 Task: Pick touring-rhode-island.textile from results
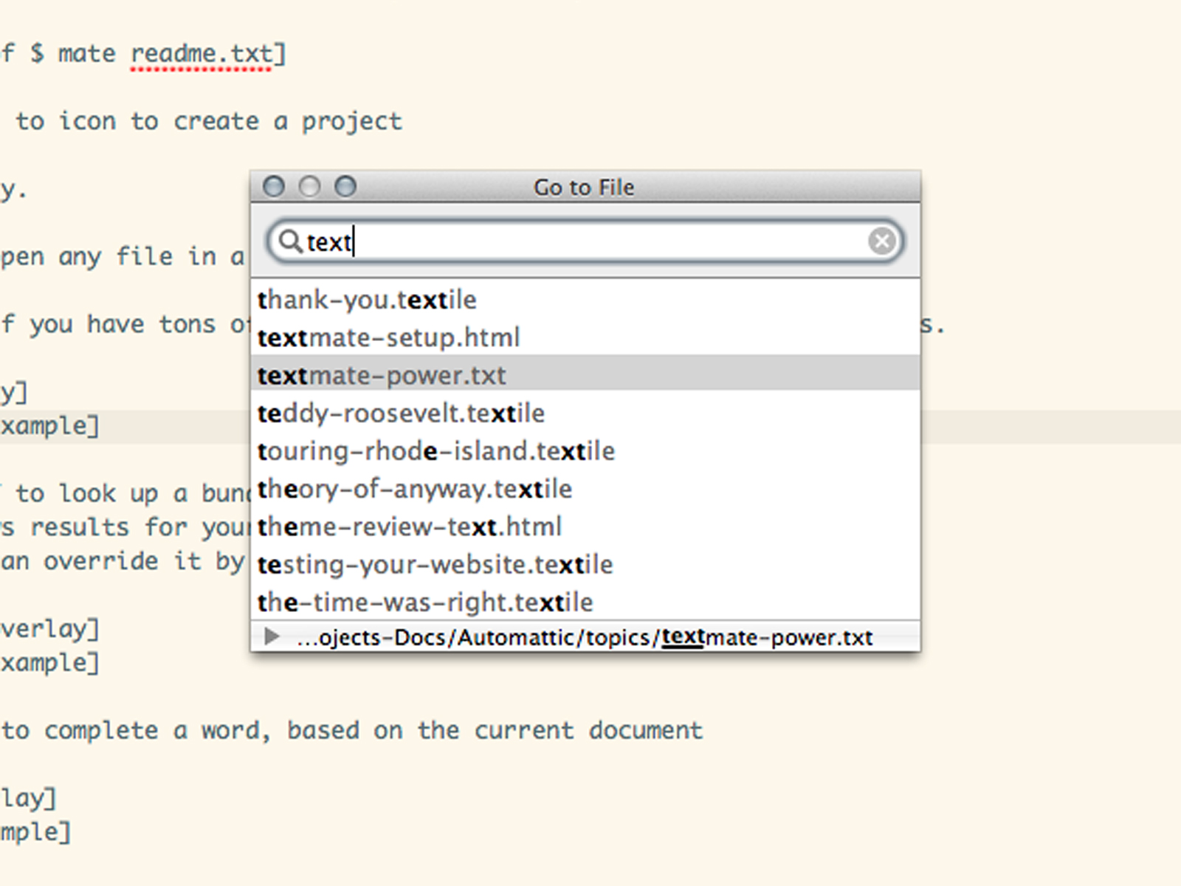pos(435,451)
